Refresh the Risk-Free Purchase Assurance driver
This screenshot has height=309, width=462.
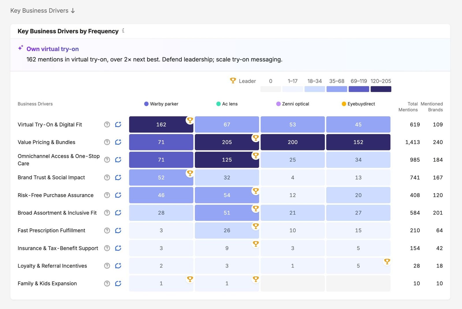pos(118,195)
